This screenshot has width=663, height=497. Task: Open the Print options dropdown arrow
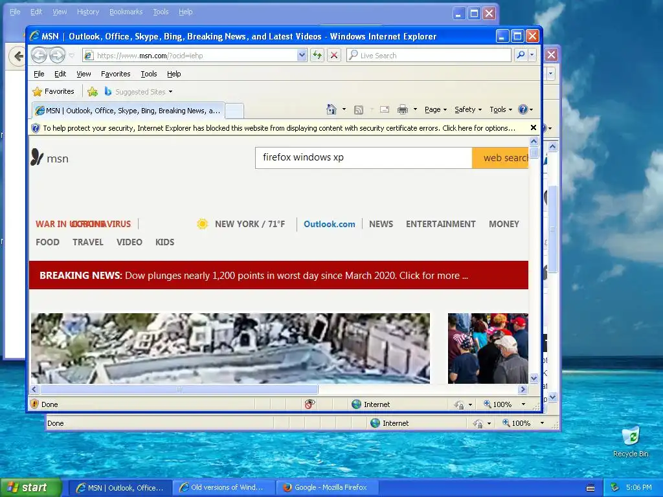click(x=415, y=109)
